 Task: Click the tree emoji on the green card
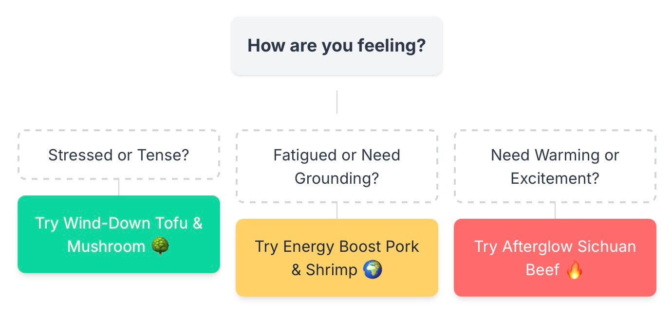tap(160, 246)
